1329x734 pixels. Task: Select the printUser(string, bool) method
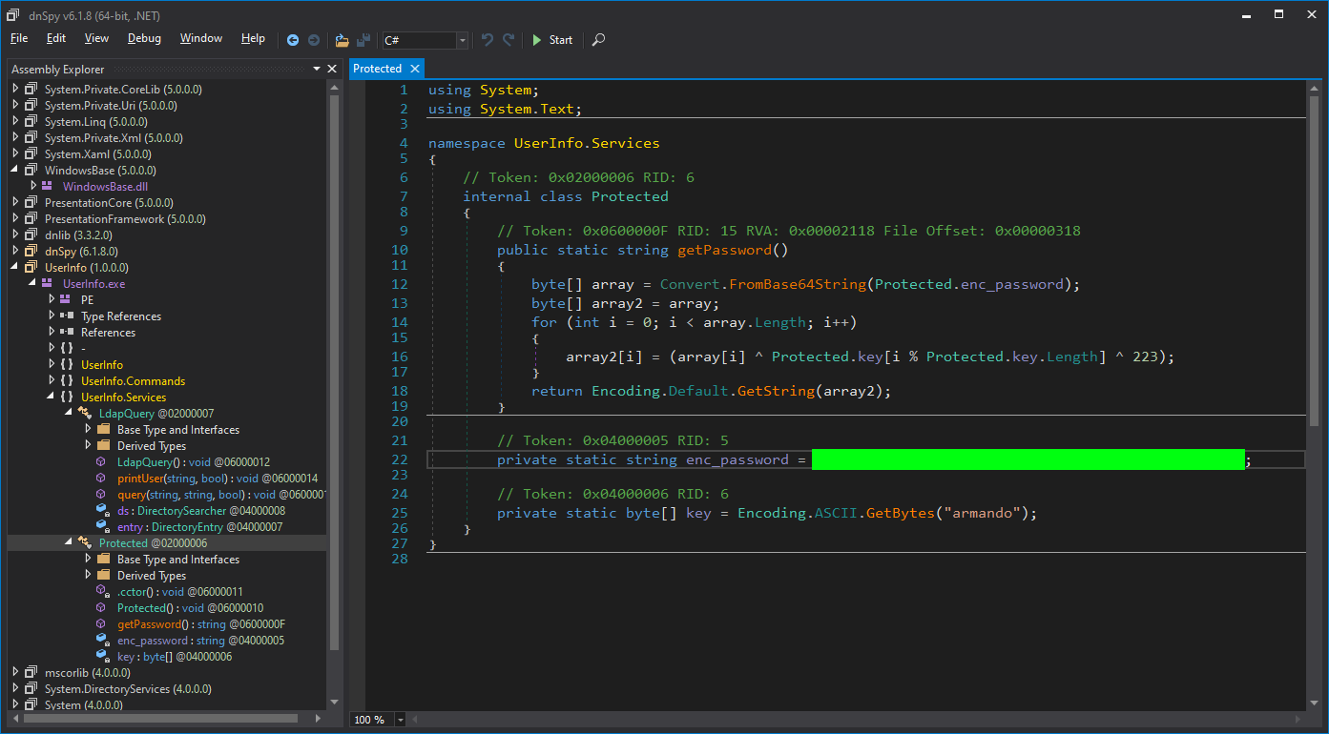point(218,478)
